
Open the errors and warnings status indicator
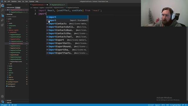[14, 105]
